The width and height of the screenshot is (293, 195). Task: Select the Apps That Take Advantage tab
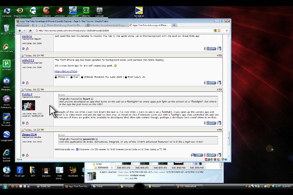(150, 25)
